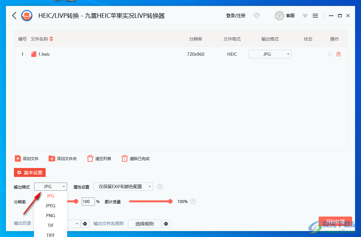Sort files by the 文件名称 arrows
The image size is (361, 237).
51,39
